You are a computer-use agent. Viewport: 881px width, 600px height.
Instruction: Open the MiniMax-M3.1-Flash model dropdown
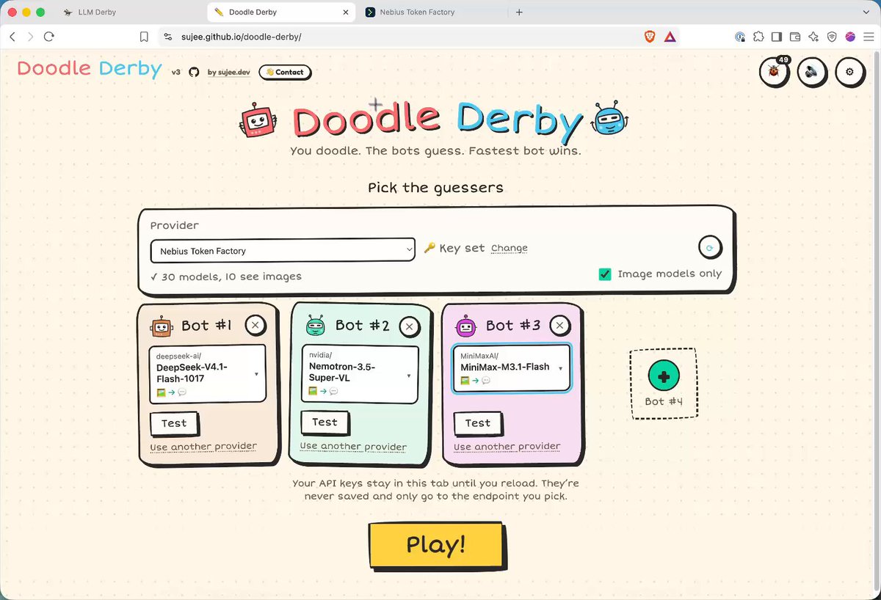point(511,368)
